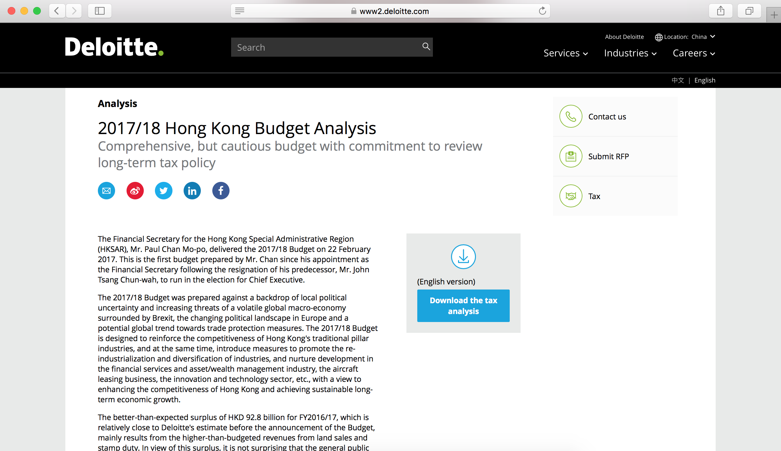
Task: Share the page on LinkedIn
Action: [192, 190]
